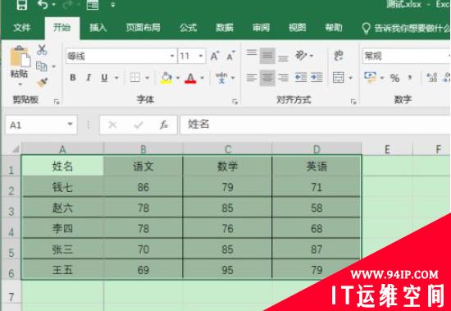This screenshot has width=451, height=311.
Task: Expand the font size dropdown
Action: [201, 56]
